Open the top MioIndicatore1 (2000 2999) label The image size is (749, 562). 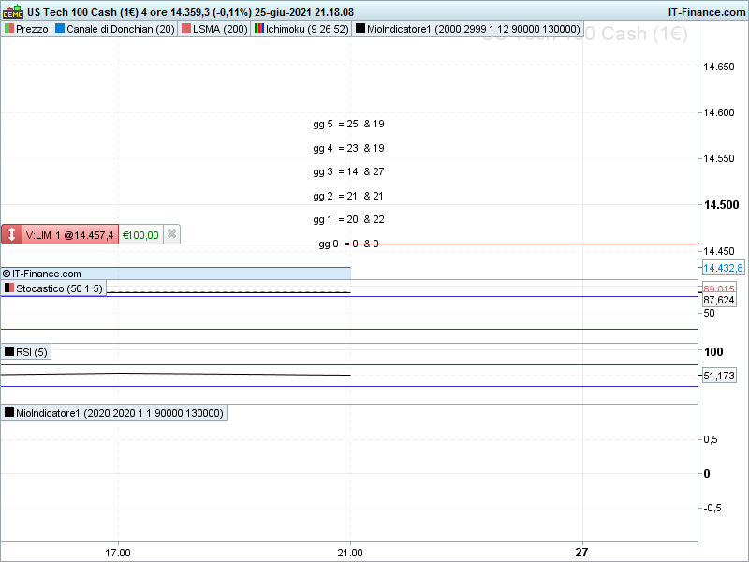(x=467, y=29)
